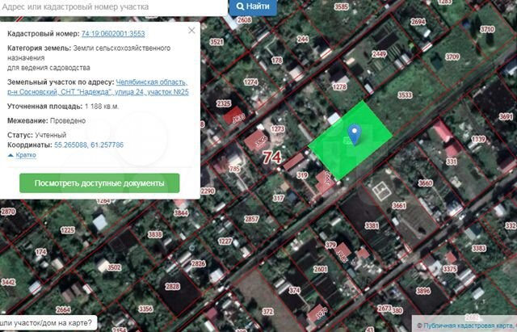Select parcel 1278 on the map
517x332 pixels.
(339, 86)
